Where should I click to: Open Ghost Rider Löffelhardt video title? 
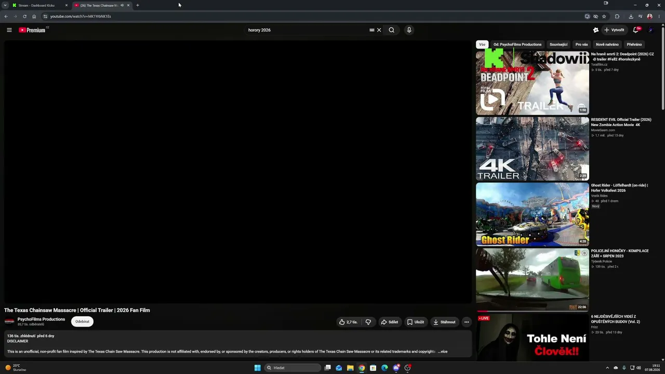(619, 188)
